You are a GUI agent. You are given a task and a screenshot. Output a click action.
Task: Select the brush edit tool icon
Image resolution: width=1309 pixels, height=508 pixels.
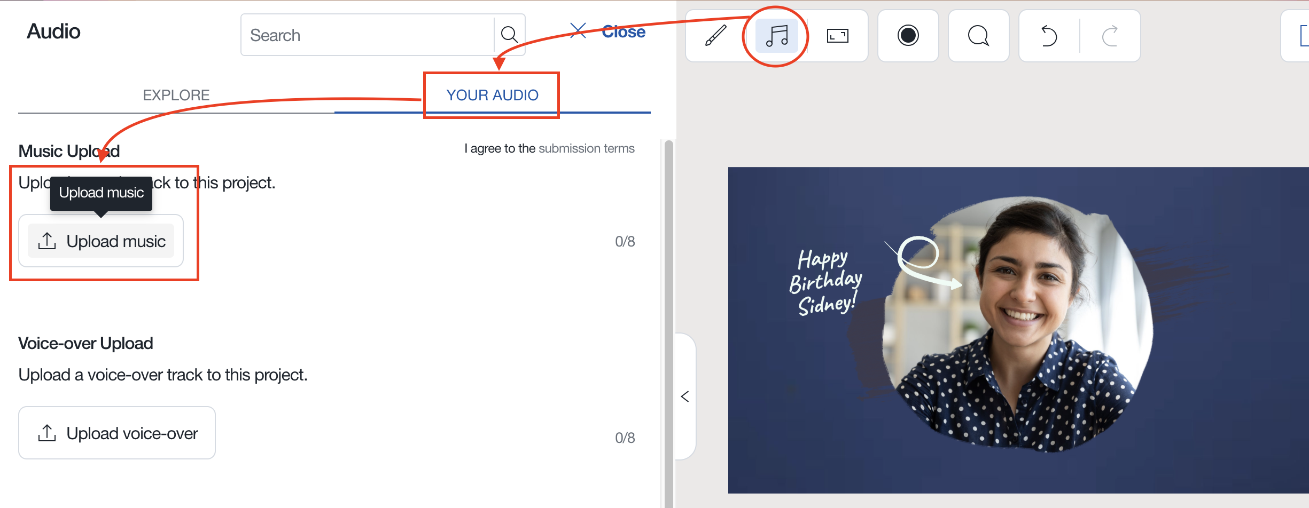point(715,36)
